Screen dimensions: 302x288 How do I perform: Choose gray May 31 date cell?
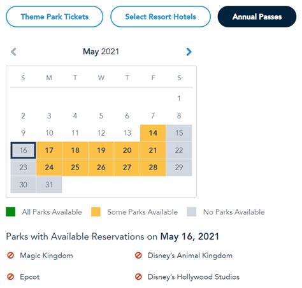pos(49,185)
